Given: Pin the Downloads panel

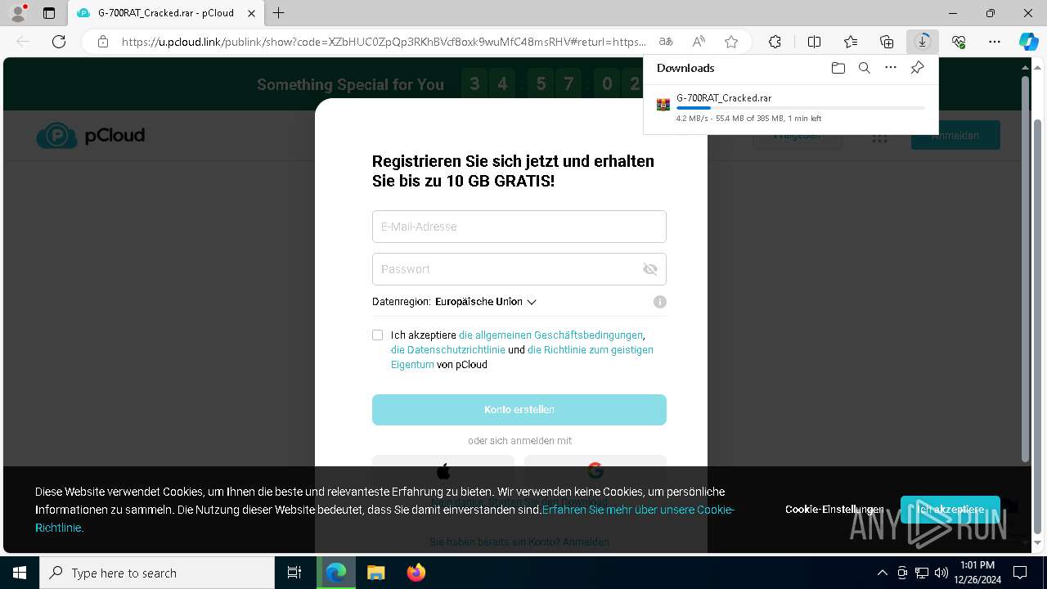Looking at the screenshot, I should coord(917,68).
